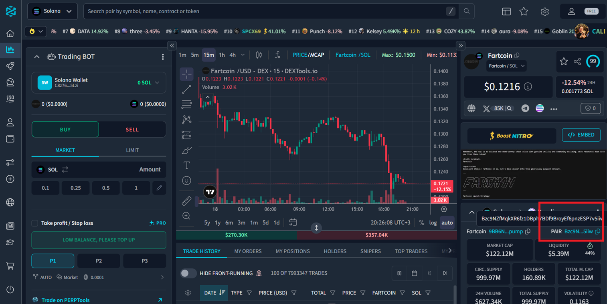Click the pencil icon next to amount presets
Viewport: 607px width, 304px height.
tap(159, 188)
